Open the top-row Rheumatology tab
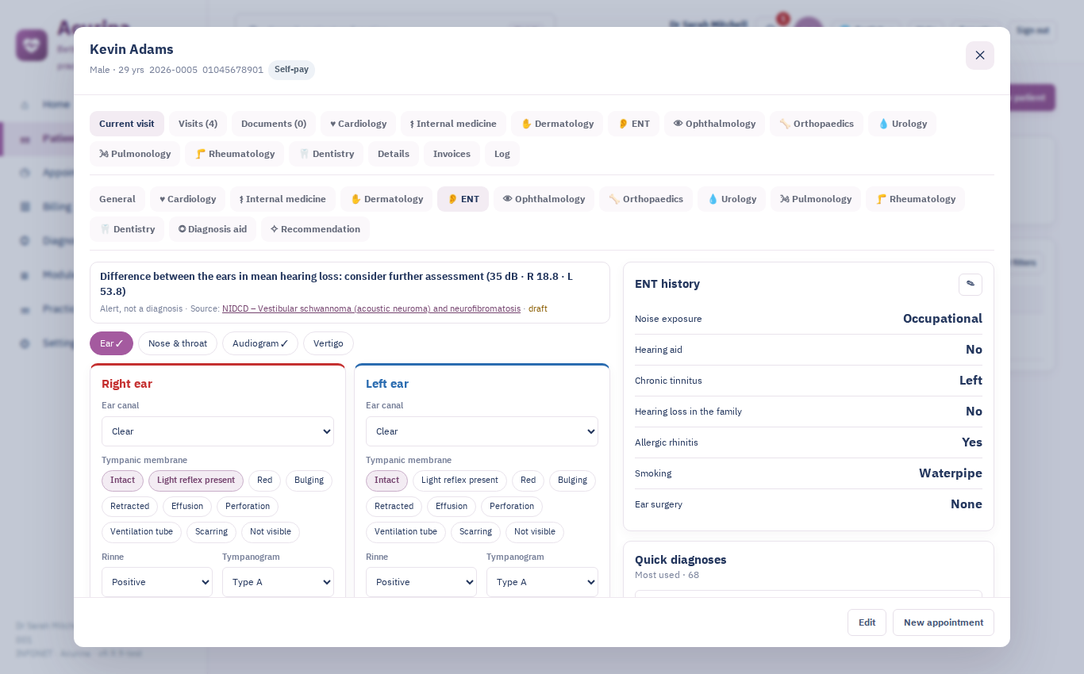This screenshot has height=674, width=1084. point(234,154)
